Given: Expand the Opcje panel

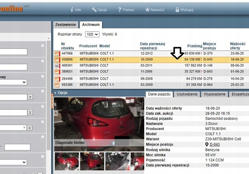Looking at the screenshot, I should tap(61, 93).
